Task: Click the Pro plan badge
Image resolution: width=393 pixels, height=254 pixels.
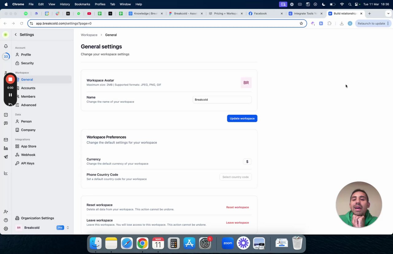Action: pos(60,228)
